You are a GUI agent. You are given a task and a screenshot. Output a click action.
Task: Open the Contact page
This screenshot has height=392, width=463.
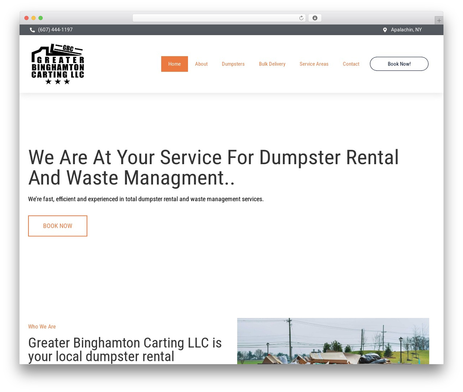pyautogui.click(x=351, y=64)
